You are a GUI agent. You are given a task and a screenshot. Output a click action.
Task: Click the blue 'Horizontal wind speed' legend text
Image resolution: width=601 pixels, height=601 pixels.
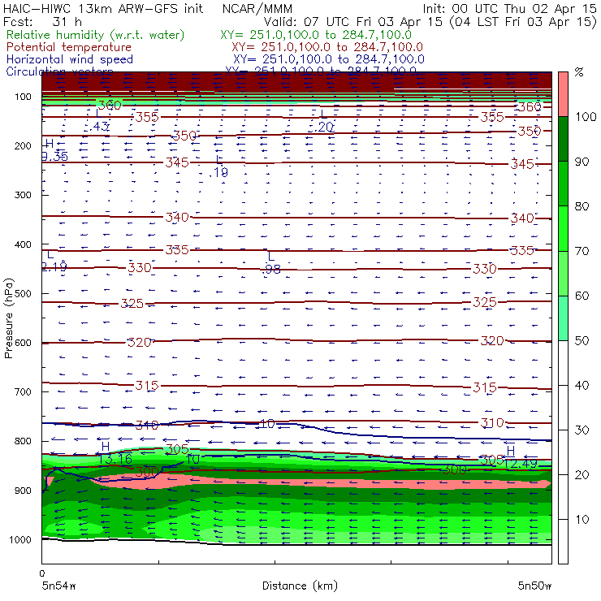click(x=70, y=59)
